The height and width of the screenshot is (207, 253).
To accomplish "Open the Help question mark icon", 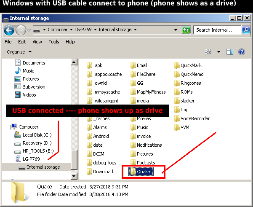I will click(242, 52).
